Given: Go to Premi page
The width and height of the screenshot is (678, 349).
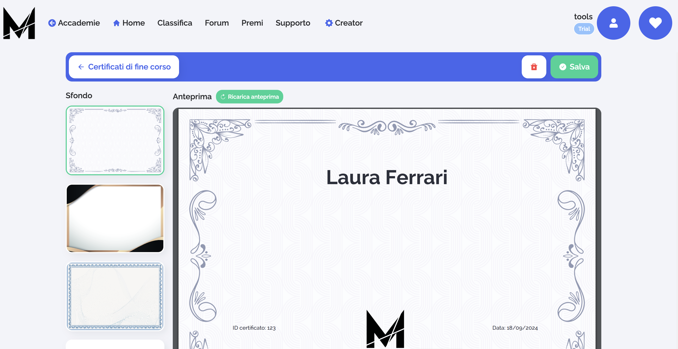Looking at the screenshot, I should pos(252,23).
